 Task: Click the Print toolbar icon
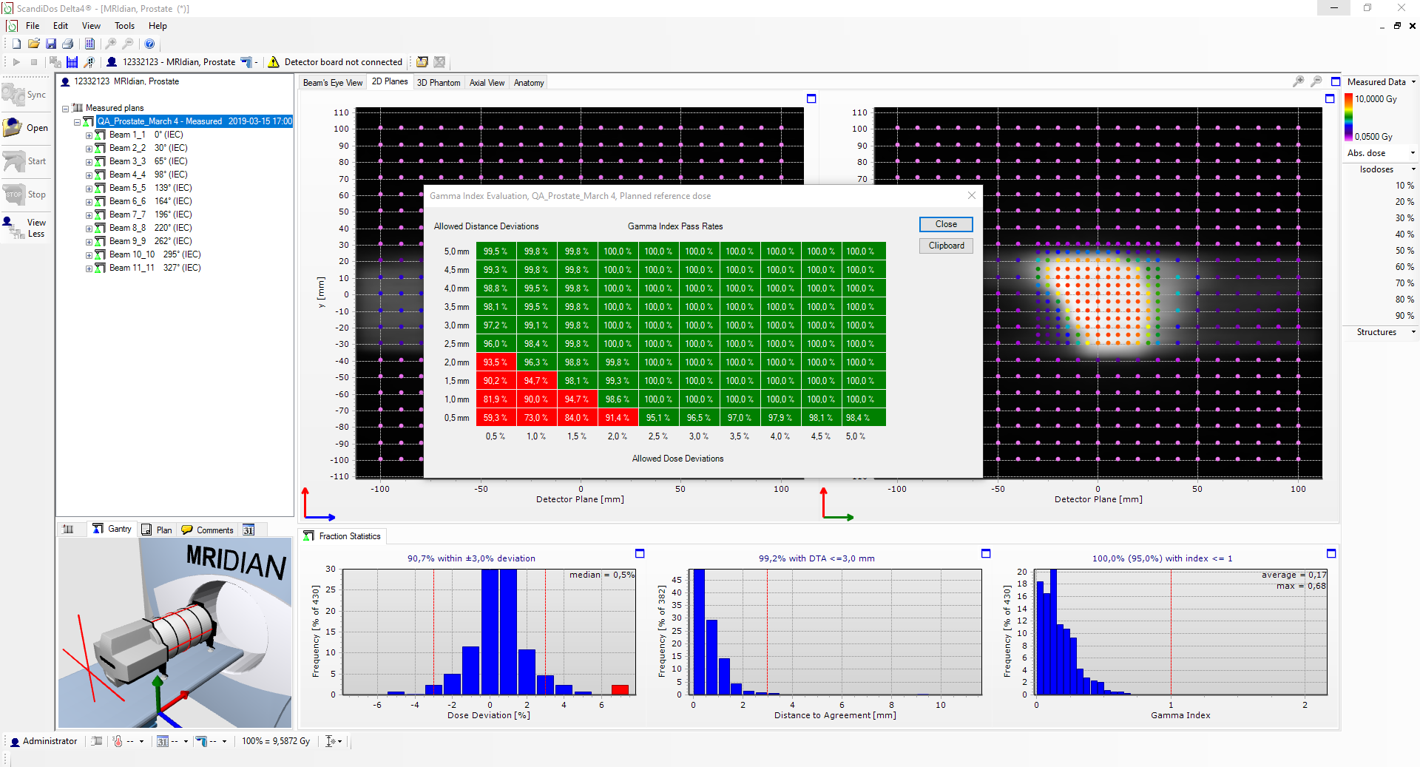coord(68,44)
